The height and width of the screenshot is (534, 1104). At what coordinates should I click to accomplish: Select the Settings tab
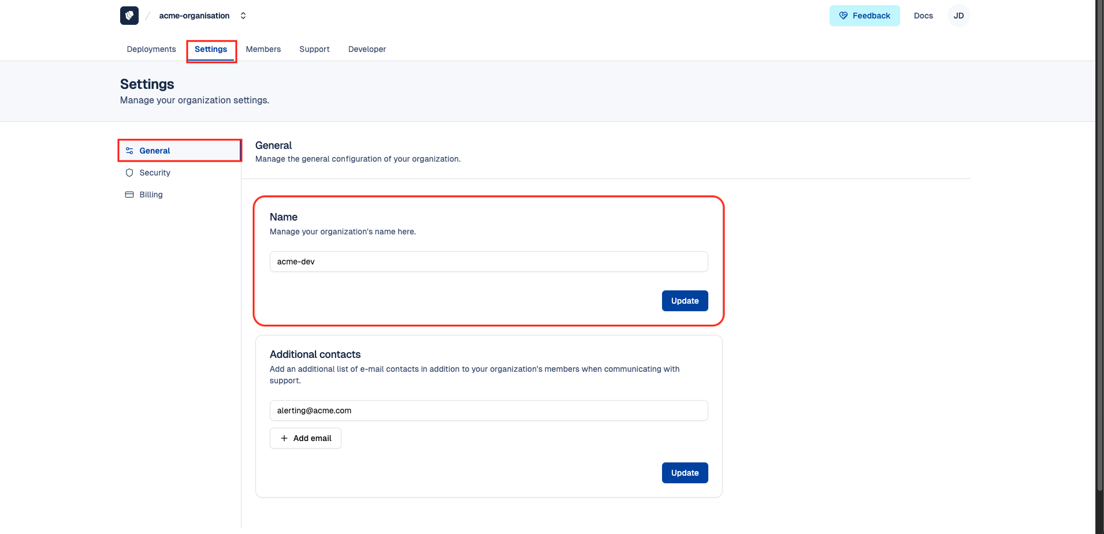211,49
